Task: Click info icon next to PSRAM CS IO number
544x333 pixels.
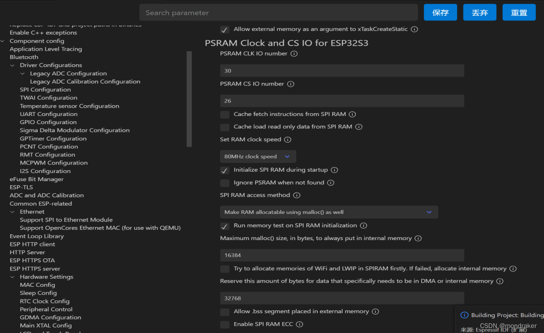Action: click(x=291, y=84)
